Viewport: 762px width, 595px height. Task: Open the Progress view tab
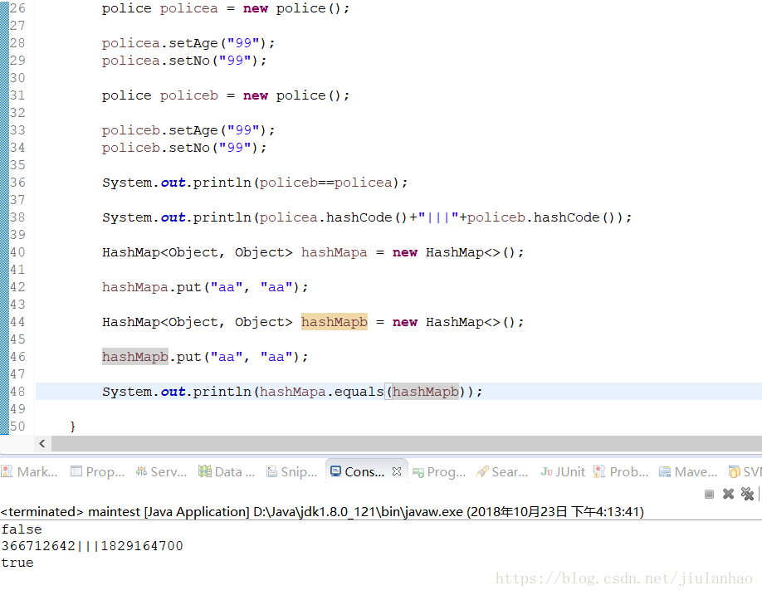(439, 471)
